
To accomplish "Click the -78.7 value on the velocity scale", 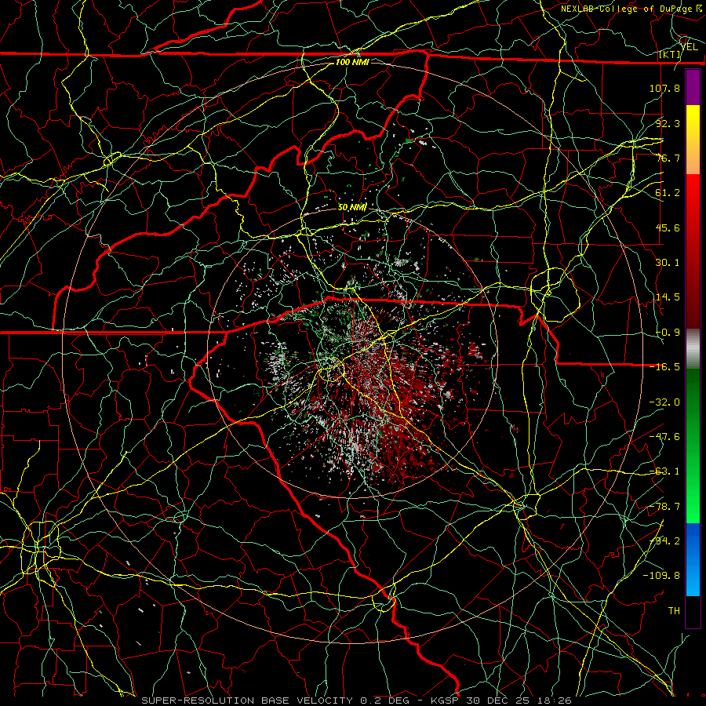I will [x=664, y=507].
